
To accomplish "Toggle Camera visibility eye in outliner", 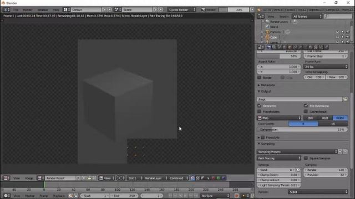I will click(337, 32).
